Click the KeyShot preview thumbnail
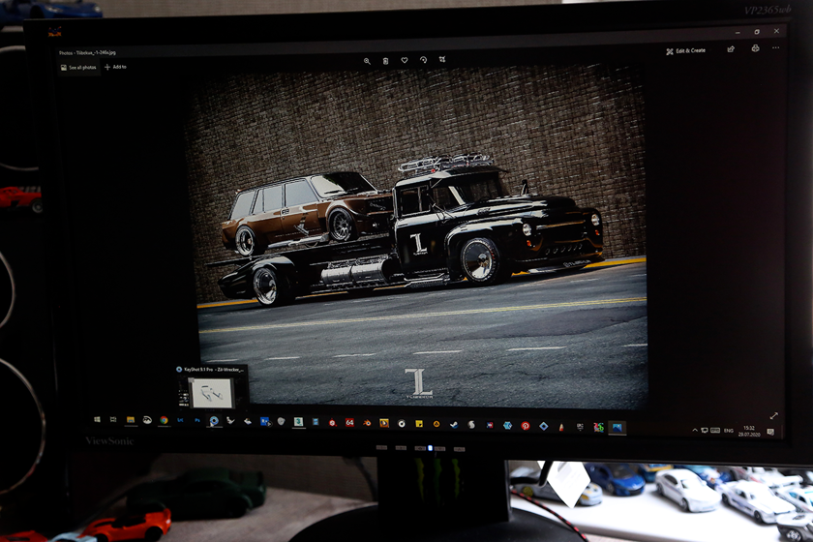 coord(209,392)
